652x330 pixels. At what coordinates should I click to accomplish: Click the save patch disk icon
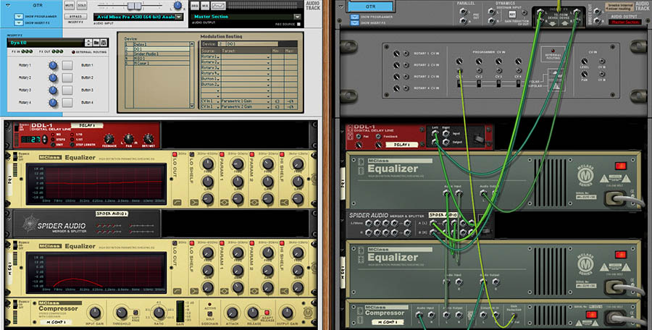pos(104,43)
